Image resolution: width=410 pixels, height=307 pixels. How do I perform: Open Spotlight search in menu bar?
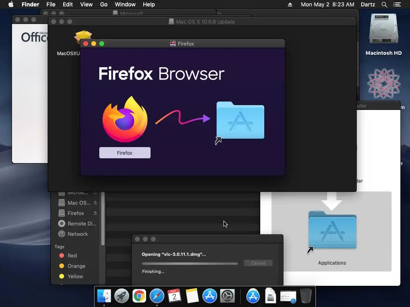click(x=384, y=4)
